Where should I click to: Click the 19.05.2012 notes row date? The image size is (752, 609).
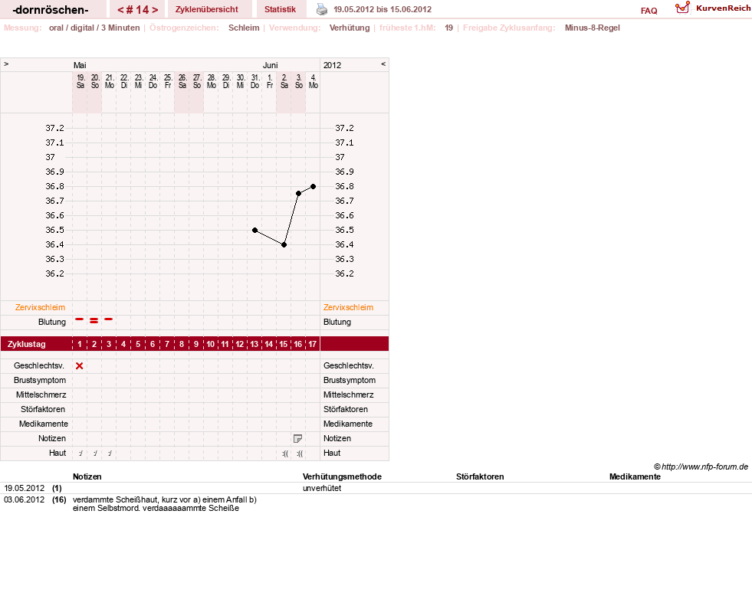coord(24,488)
